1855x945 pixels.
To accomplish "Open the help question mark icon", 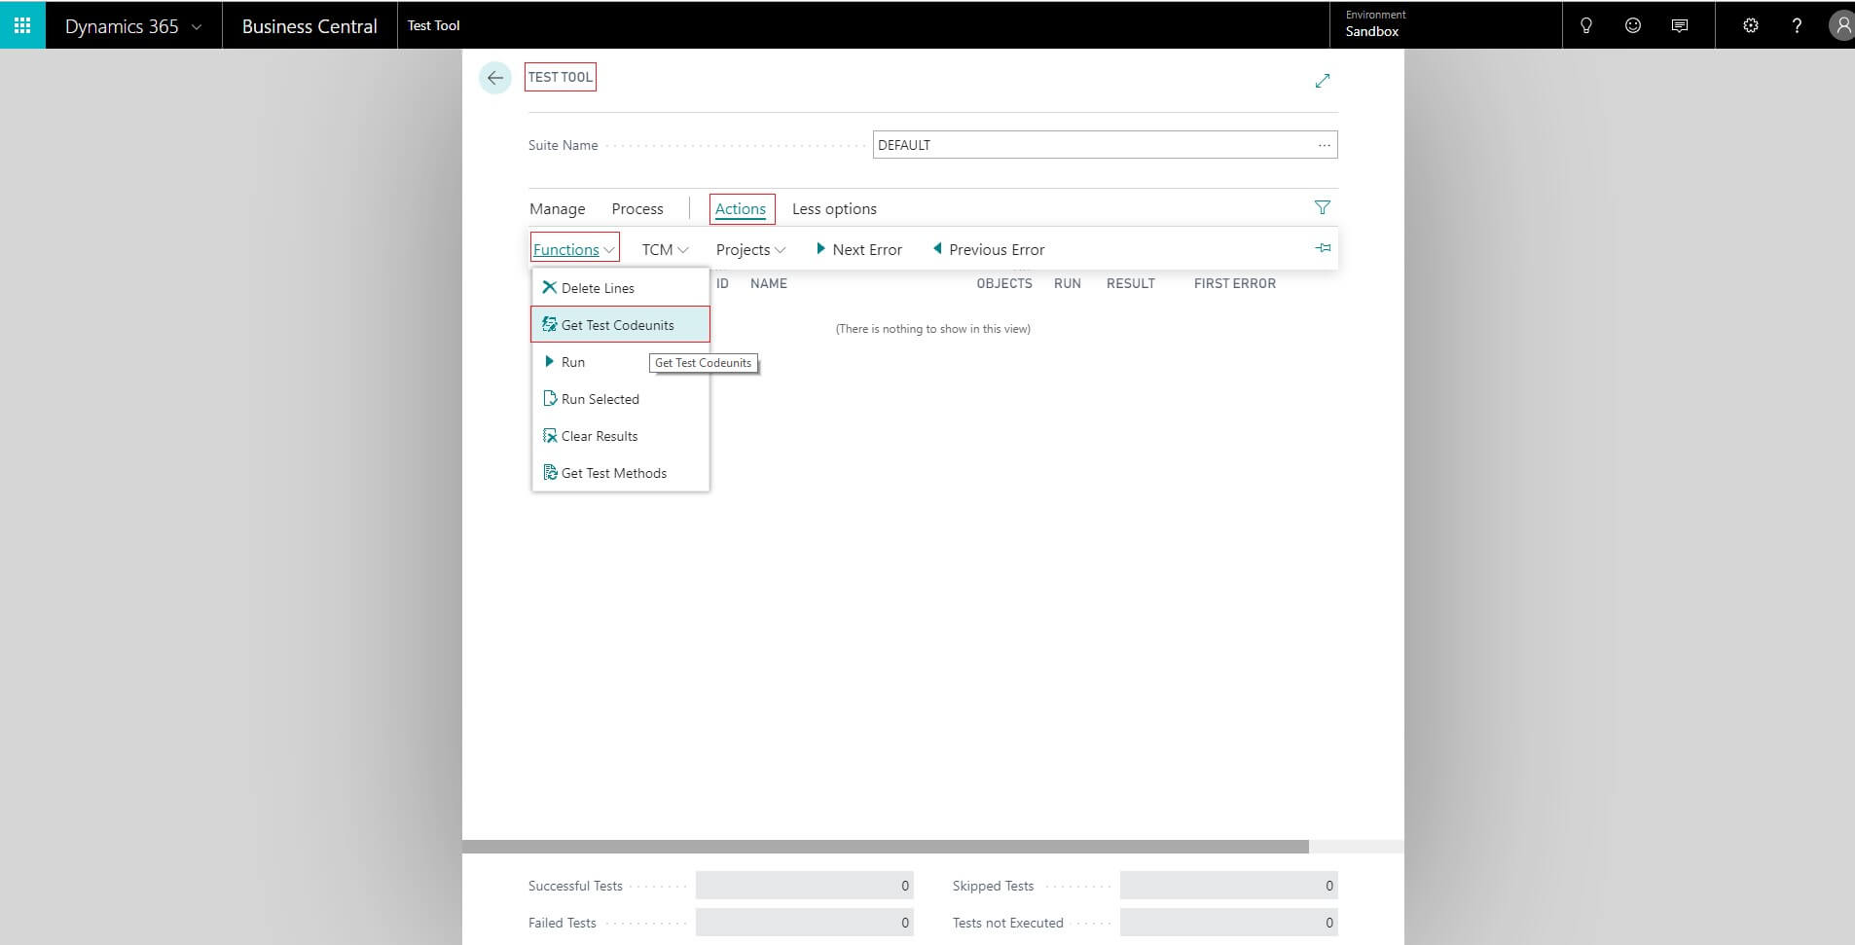I will (1797, 25).
